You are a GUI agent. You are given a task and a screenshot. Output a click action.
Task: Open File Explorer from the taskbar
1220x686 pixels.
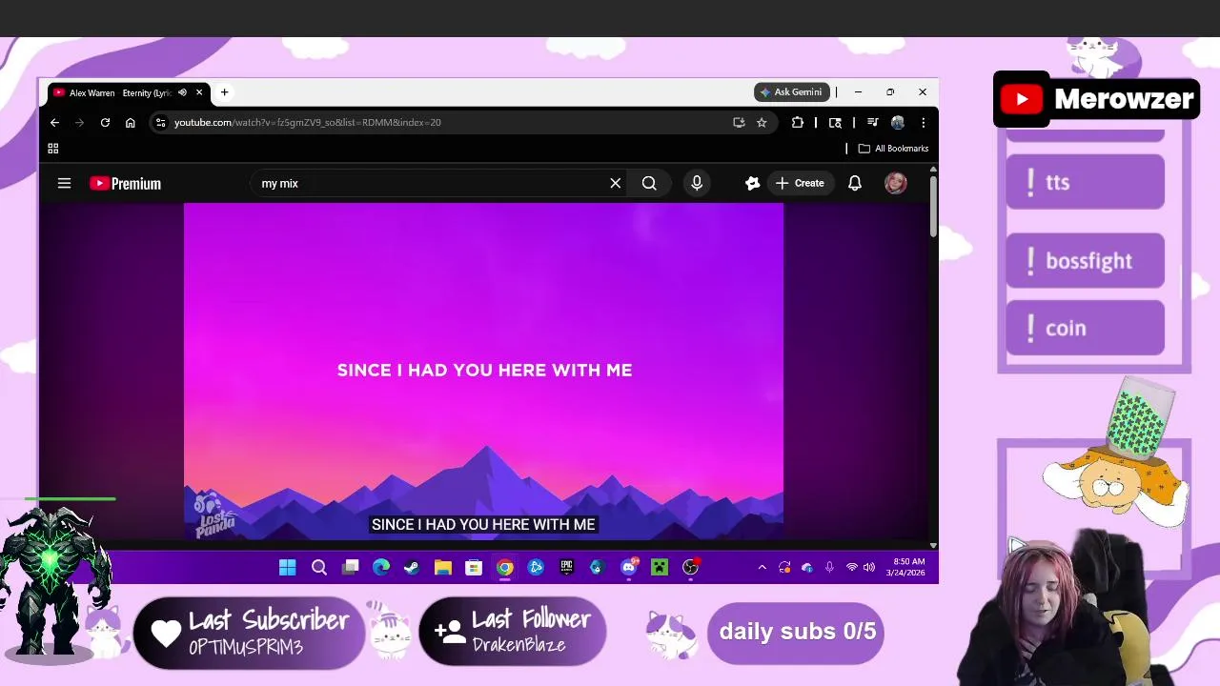443,568
